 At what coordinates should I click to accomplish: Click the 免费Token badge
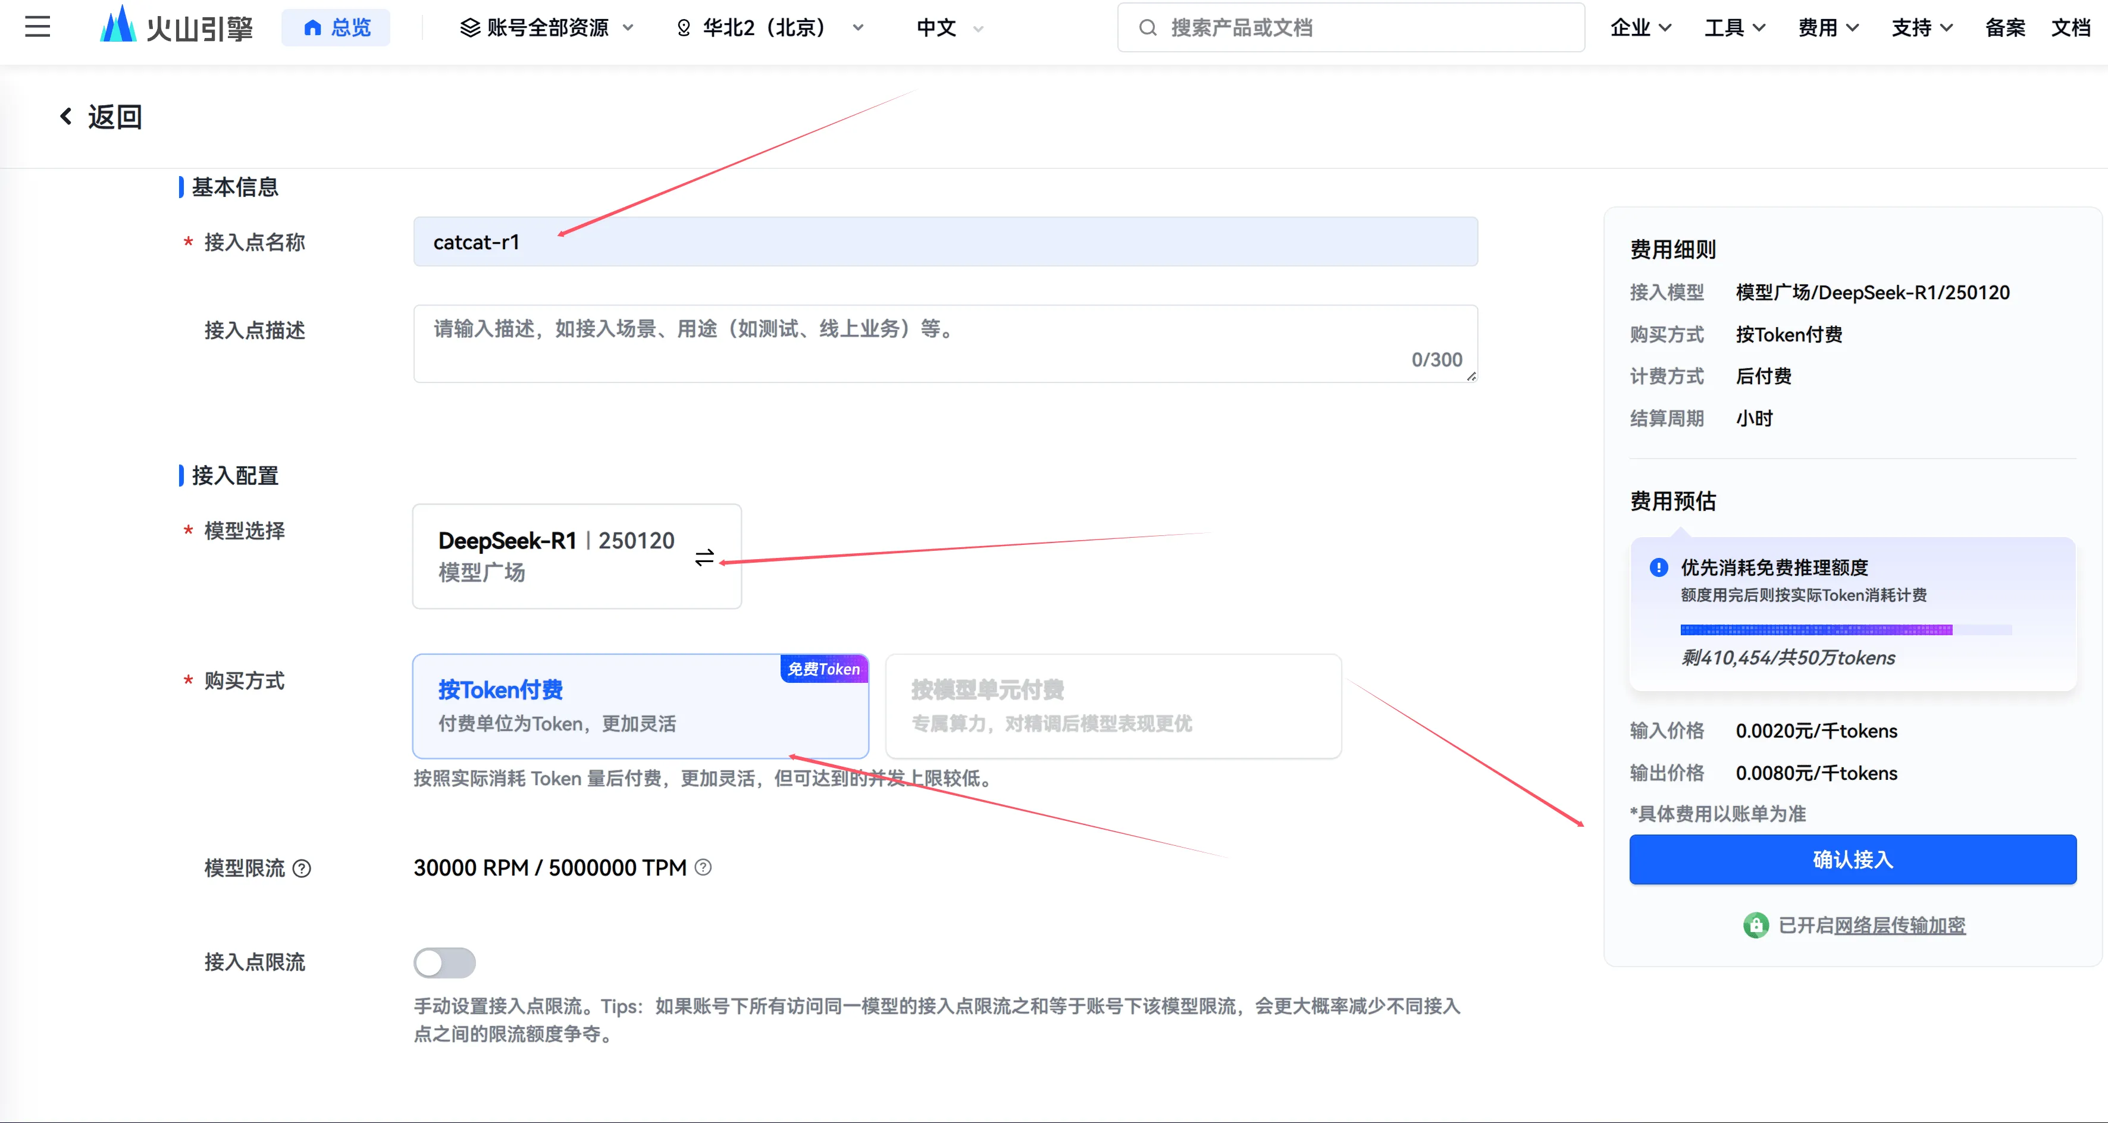pos(823,669)
